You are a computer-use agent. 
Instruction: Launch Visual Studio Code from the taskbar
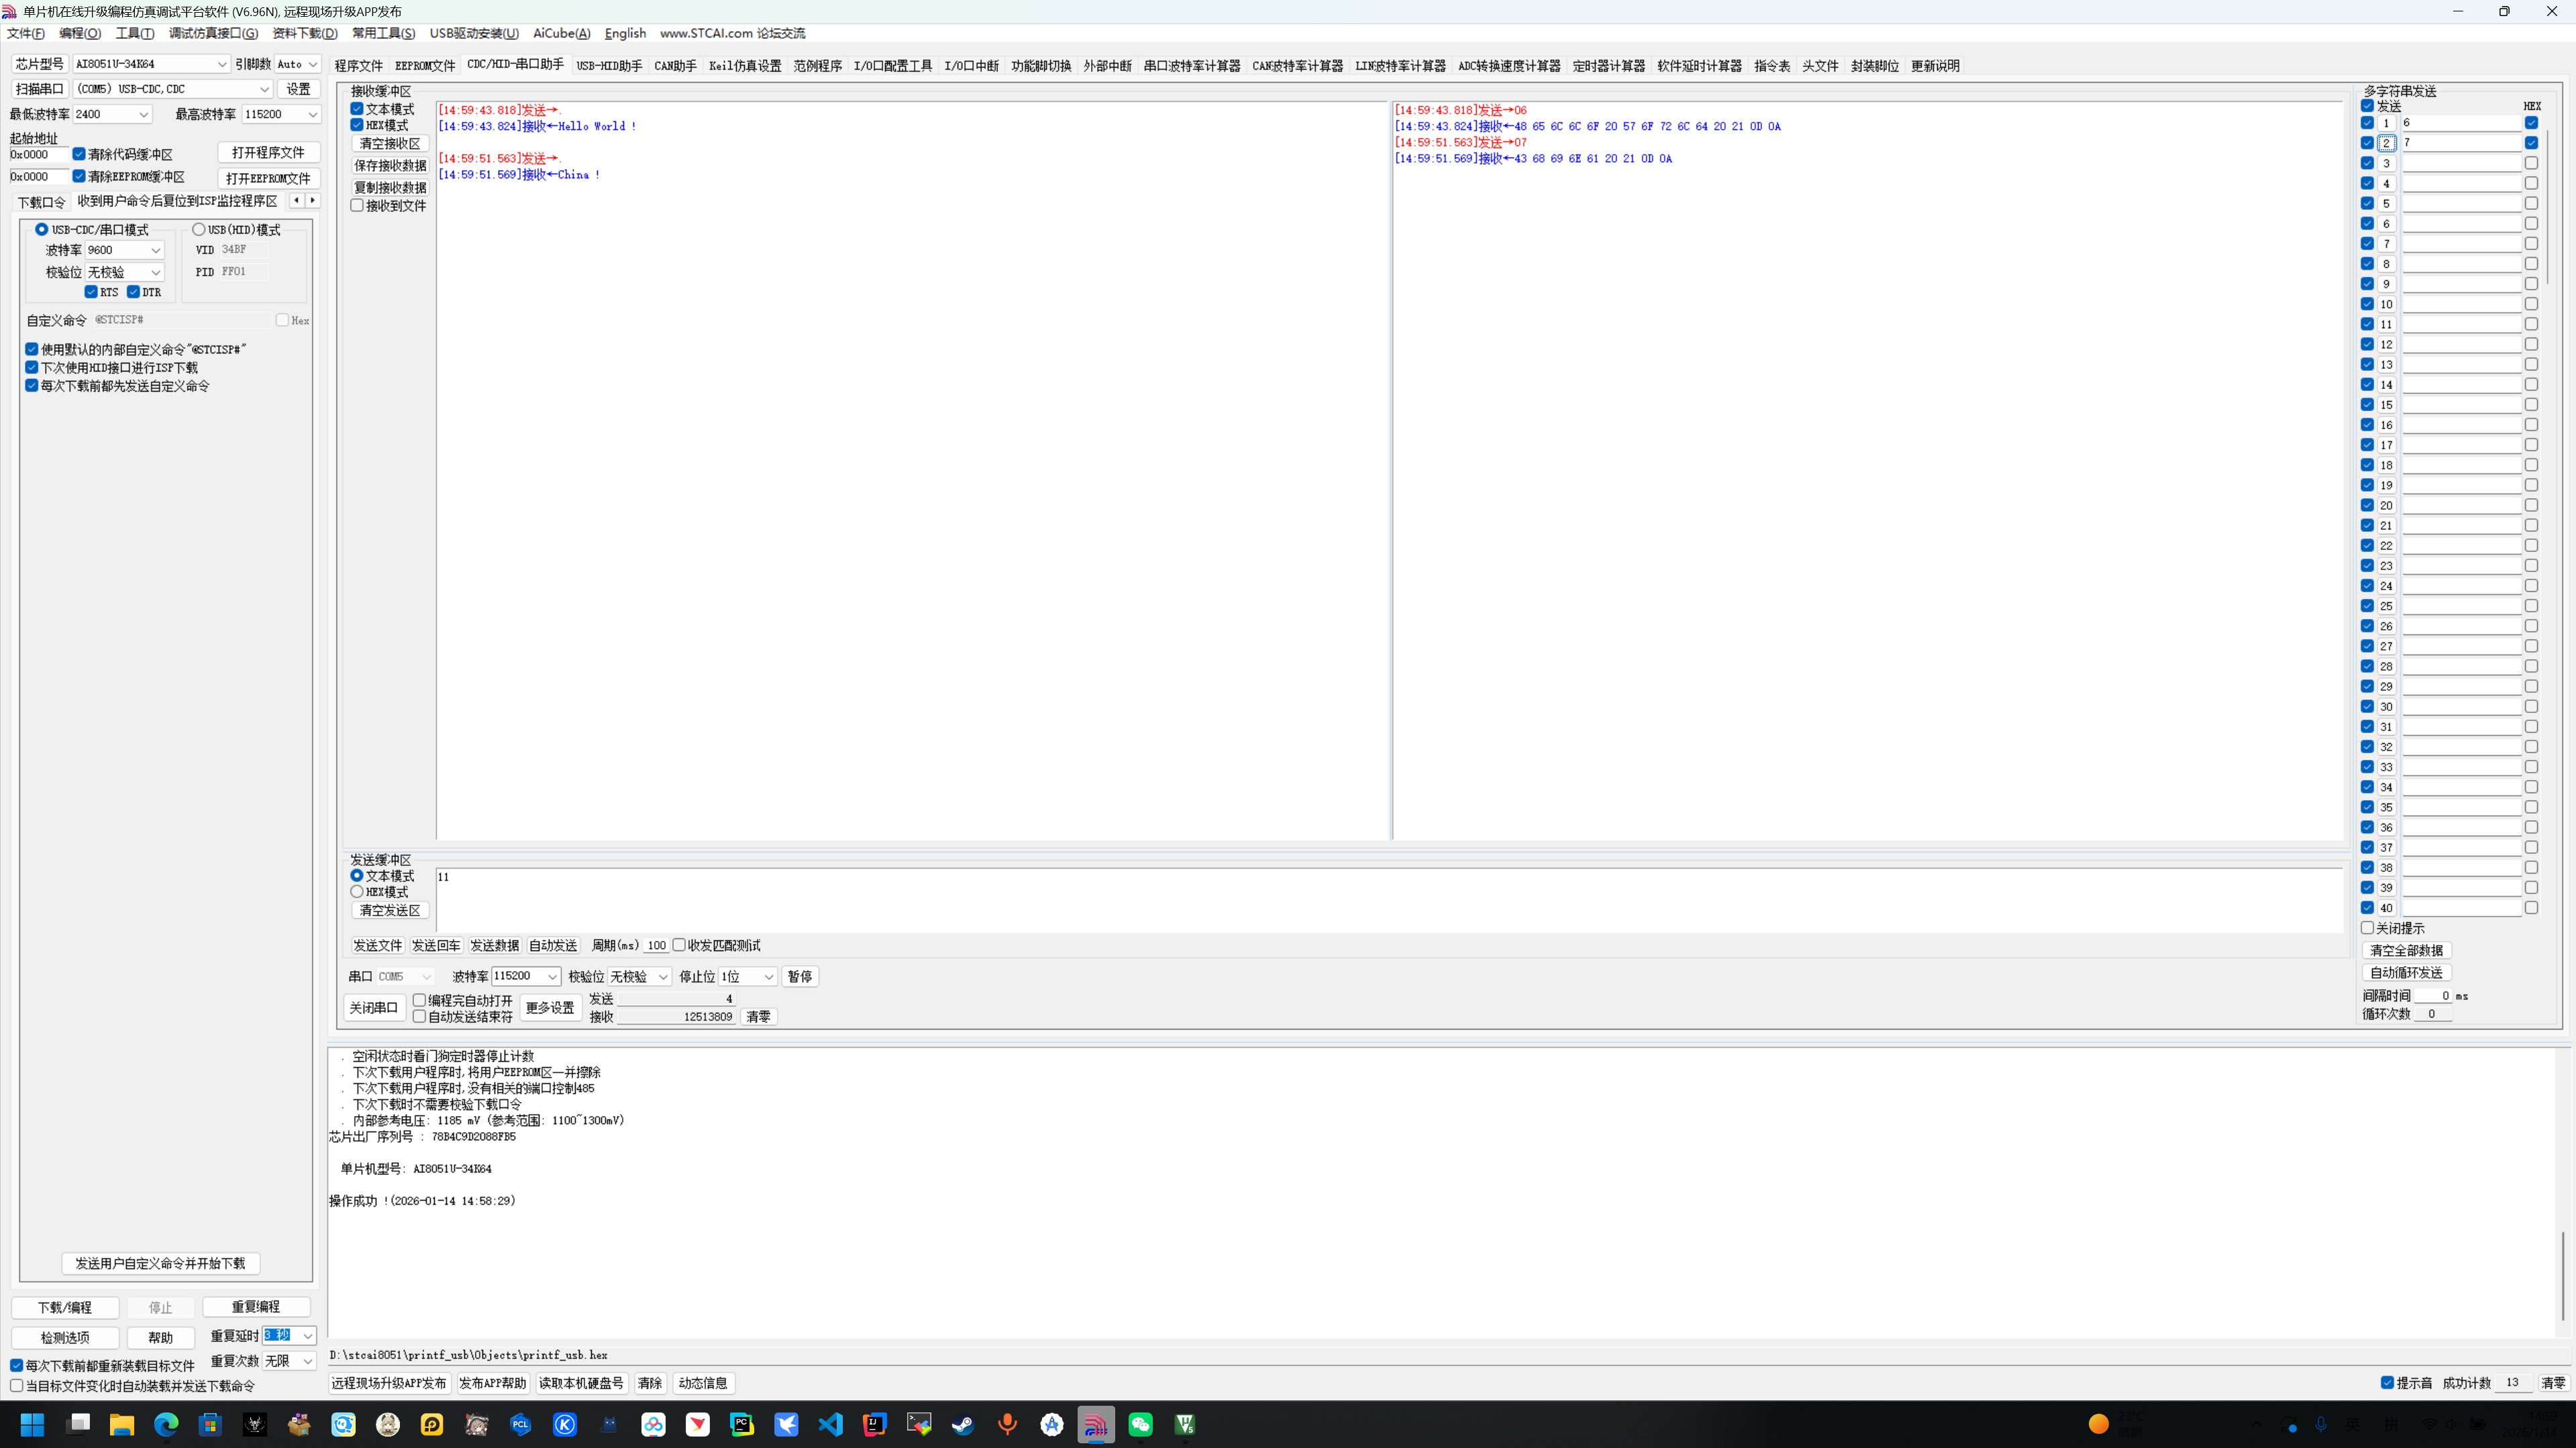coord(830,1424)
